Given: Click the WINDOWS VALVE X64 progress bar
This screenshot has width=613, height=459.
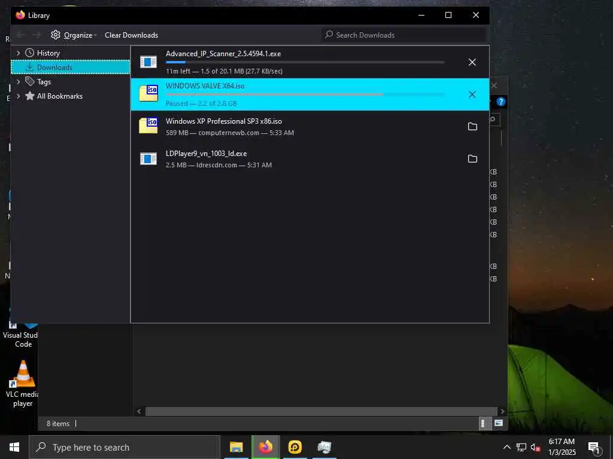Looking at the screenshot, I should (x=305, y=94).
